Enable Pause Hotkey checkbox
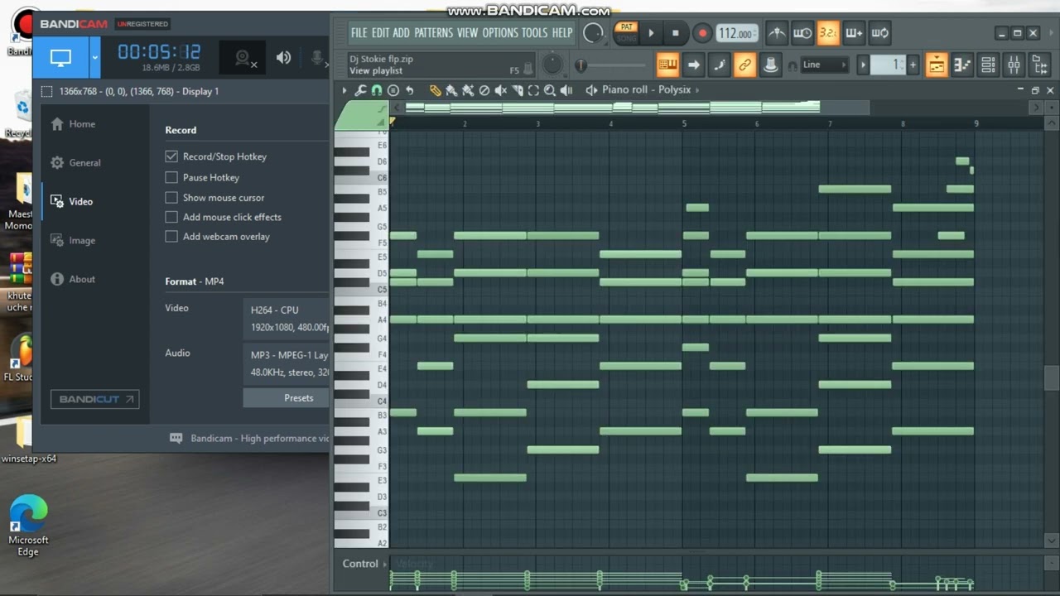Viewport: 1060px width, 596px height. pos(171,177)
